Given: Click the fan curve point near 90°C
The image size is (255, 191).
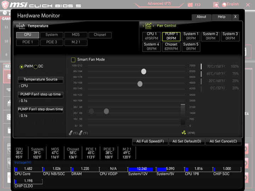Looking at the screenshot, I should pos(143,71).
